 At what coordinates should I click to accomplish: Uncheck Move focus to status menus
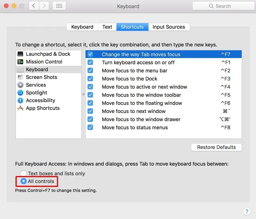(90, 127)
